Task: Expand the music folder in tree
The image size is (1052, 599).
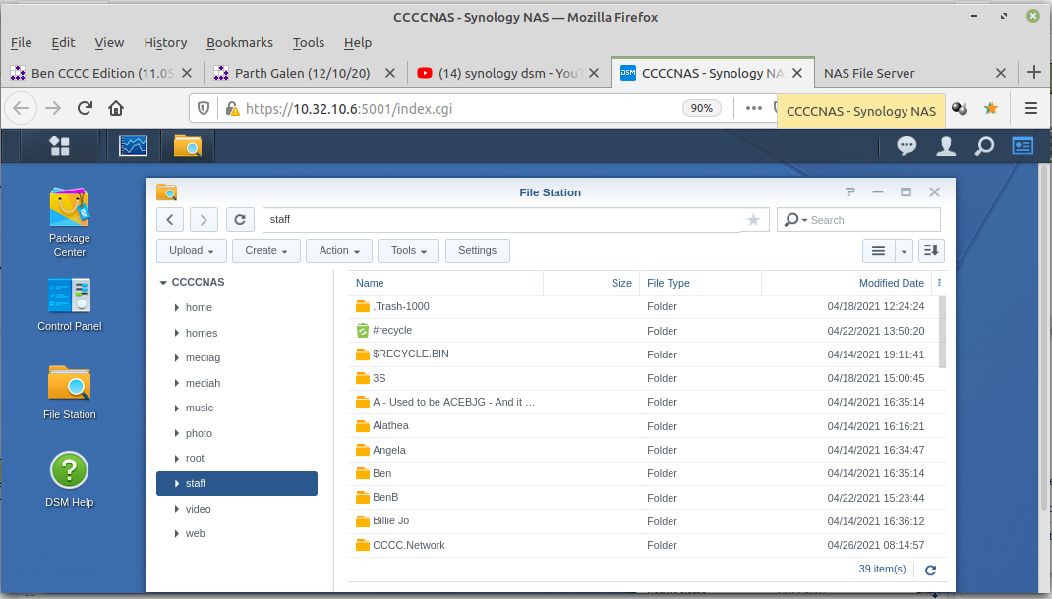Action: click(x=177, y=408)
